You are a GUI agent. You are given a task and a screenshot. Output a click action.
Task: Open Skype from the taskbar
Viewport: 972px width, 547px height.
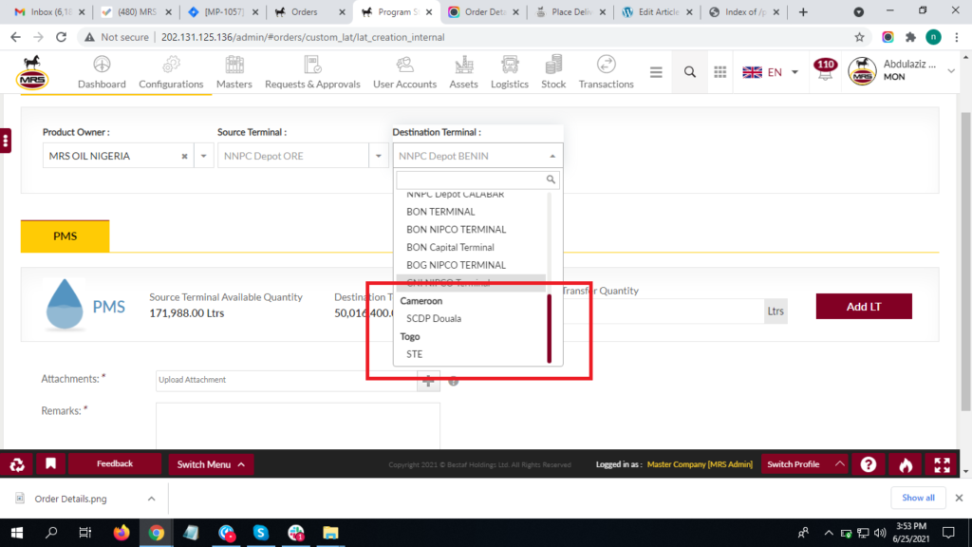pos(260,533)
